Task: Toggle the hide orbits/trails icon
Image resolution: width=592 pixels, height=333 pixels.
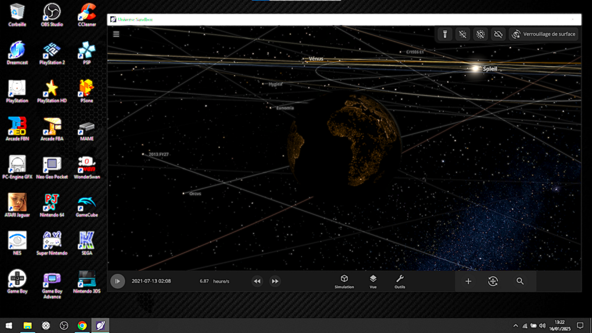Action: 463,34
